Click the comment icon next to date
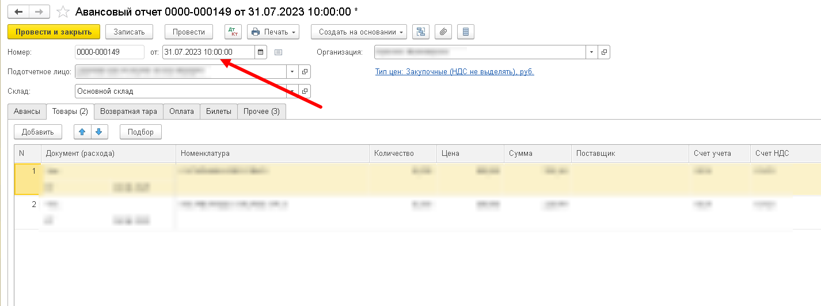The image size is (821, 306). [279, 52]
